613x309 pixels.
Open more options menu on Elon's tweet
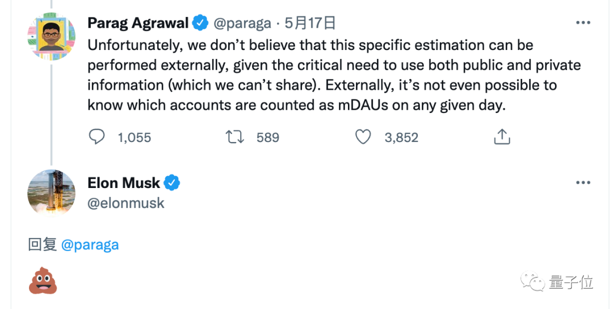coord(583,183)
